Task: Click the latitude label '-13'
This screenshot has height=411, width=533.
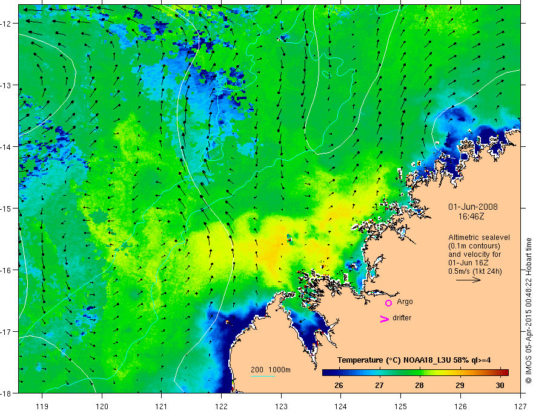Action: [x=6, y=85]
